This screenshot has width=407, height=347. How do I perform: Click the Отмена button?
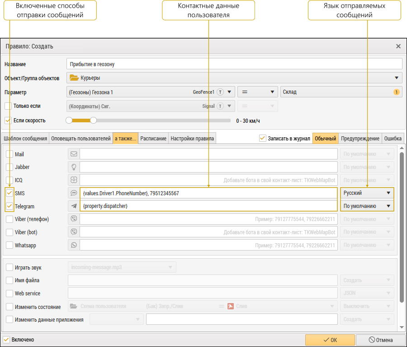point(380,340)
